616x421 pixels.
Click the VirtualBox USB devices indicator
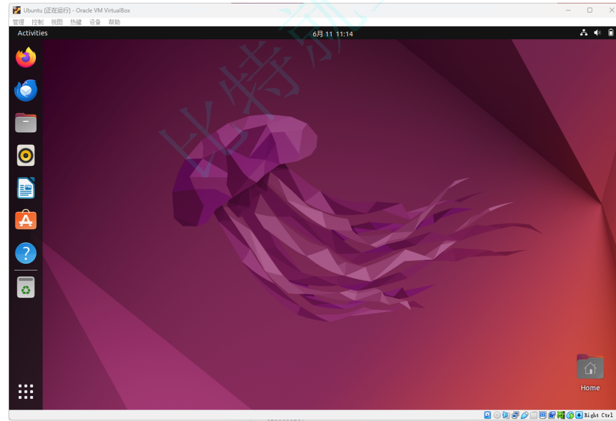tap(525, 415)
